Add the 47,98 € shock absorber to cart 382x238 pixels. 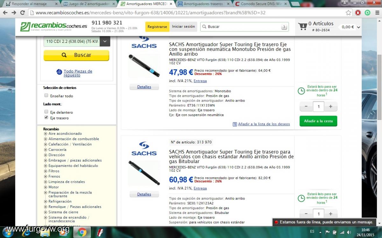(x=318, y=121)
